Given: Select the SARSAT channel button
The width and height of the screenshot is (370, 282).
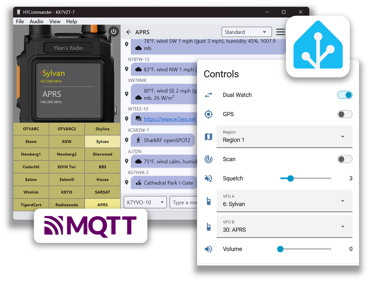Looking at the screenshot, I should pyautogui.click(x=103, y=192).
